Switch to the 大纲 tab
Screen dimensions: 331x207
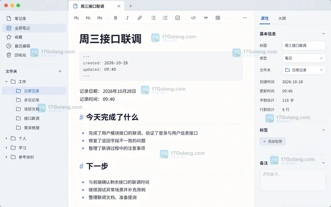pyautogui.click(x=282, y=19)
